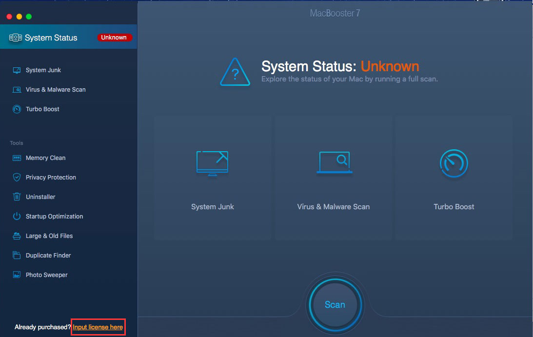The width and height of the screenshot is (533, 337).
Task: Click the Turbo Boost gauge icon in sidebar
Action: [17, 109]
